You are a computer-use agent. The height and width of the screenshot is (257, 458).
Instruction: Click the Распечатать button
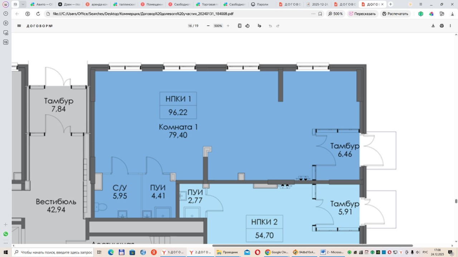pyautogui.click(x=395, y=14)
